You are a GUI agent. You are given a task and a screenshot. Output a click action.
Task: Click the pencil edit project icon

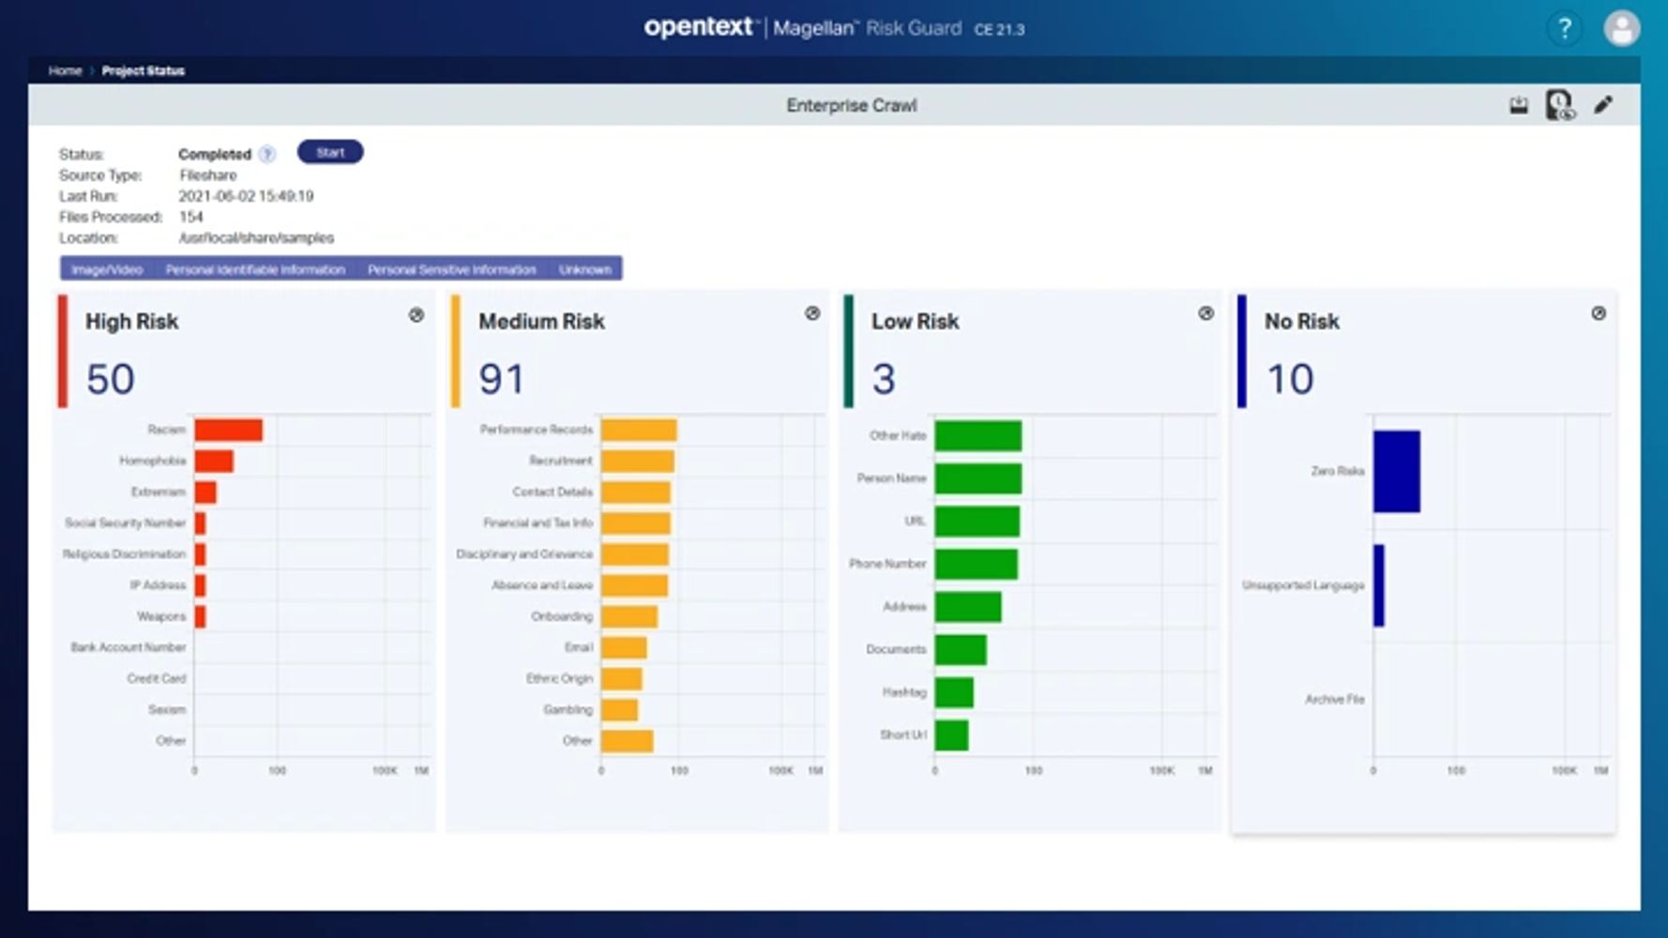(1603, 105)
